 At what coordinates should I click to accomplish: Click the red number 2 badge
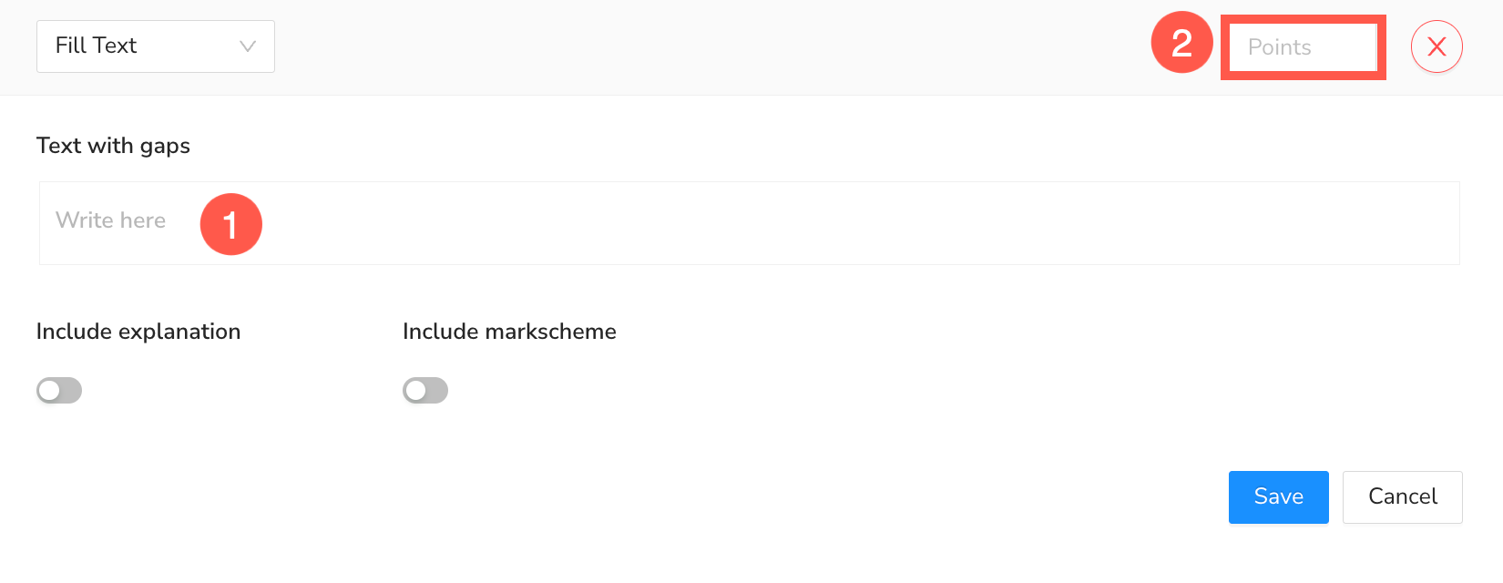coord(1181,43)
